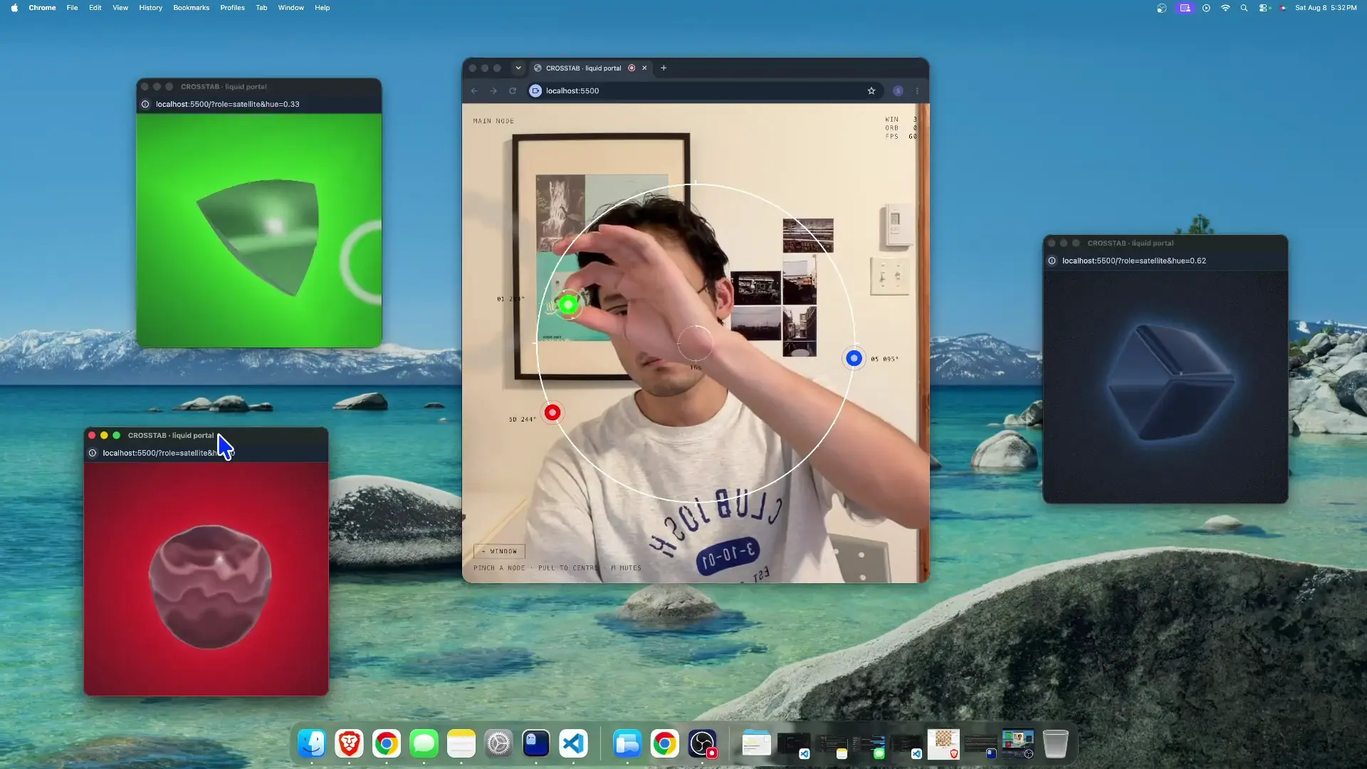Image resolution: width=1367 pixels, height=769 pixels.
Task: Open Visual Studio Code from the Dock
Action: 573,744
